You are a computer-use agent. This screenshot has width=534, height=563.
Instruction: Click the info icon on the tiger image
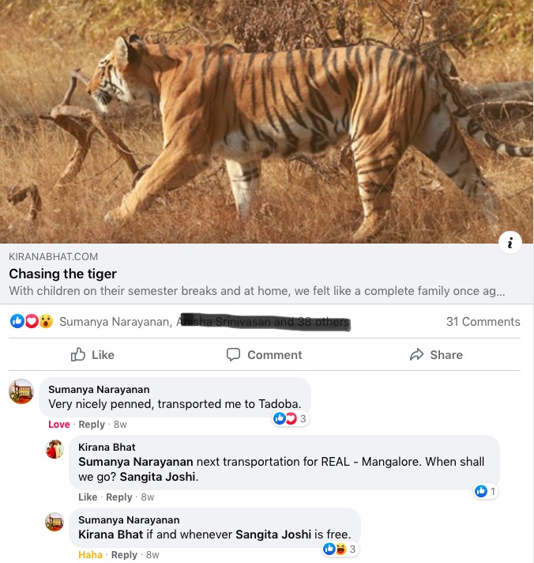510,244
